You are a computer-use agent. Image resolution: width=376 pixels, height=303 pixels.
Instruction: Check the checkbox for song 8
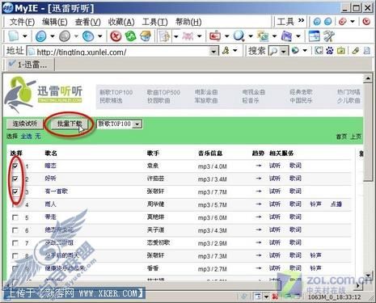pyautogui.click(x=15, y=256)
